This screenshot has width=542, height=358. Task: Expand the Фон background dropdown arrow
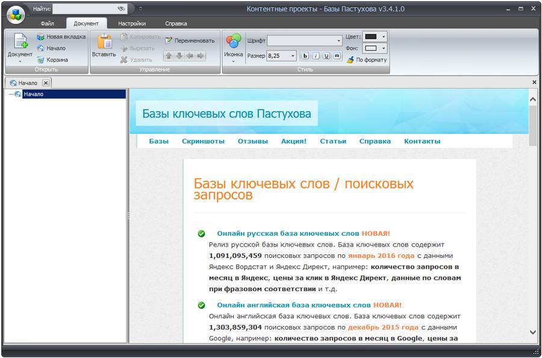[384, 48]
